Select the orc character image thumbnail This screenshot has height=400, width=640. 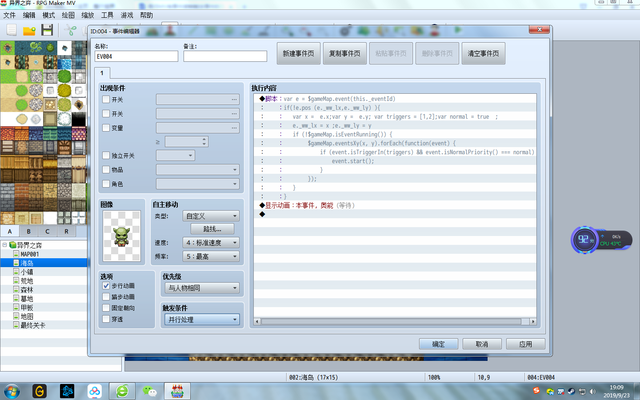coord(122,236)
